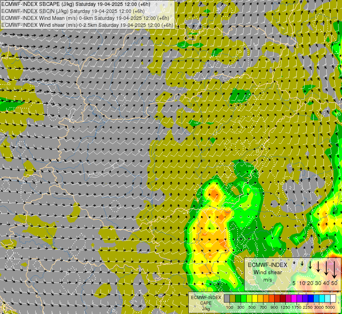Viewport: 342px width, 314px height.
Task: Select the ECMWF-INDEX SBCIN title line
Action: (73, 11)
